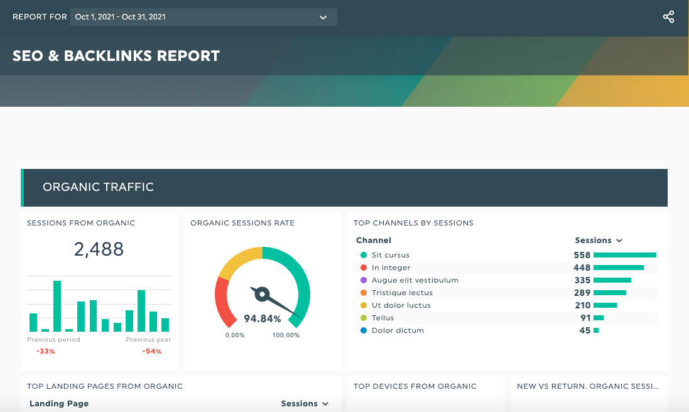Select the Tristique lectus channel row
Image resolution: width=689 pixels, height=412 pixels.
click(x=507, y=293)
